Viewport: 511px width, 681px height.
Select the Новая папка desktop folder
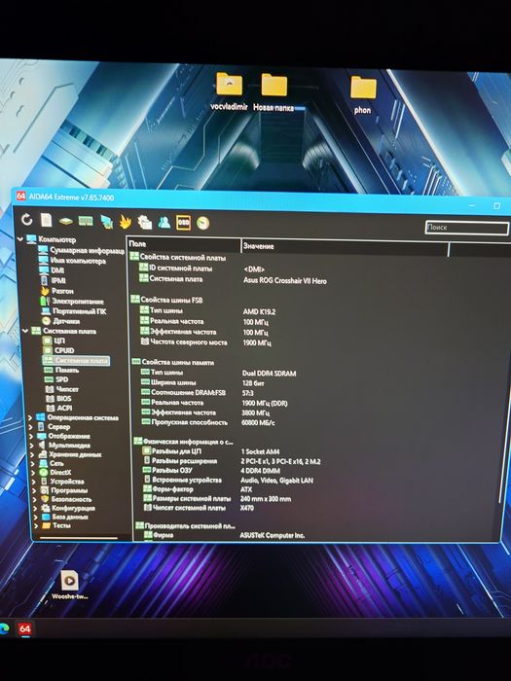pyautogui.click(x=274, y=92)
